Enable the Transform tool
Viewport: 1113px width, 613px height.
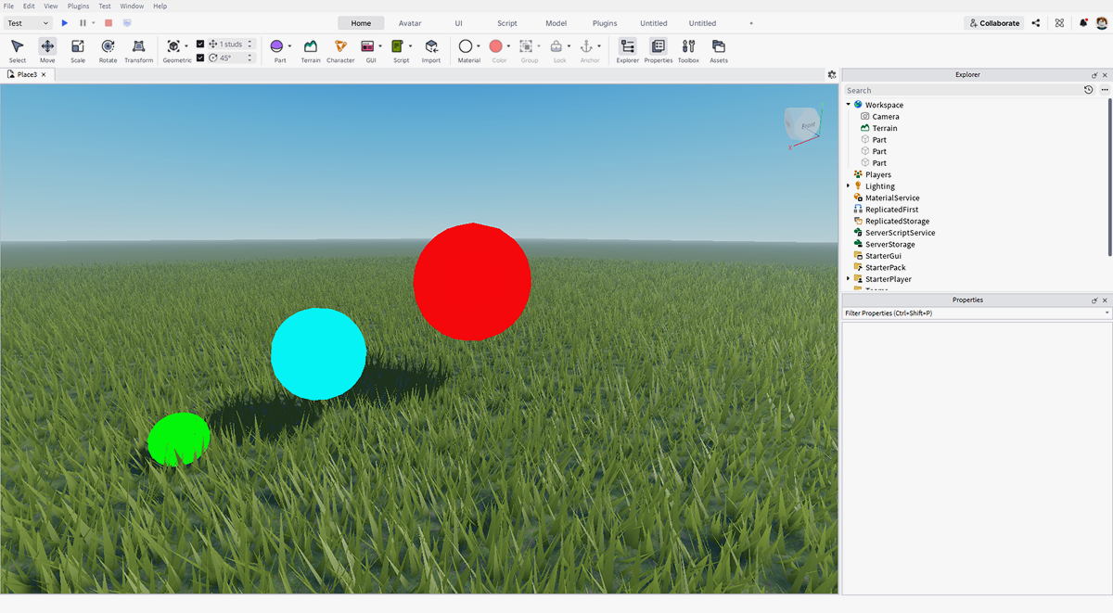coord(138,51)
